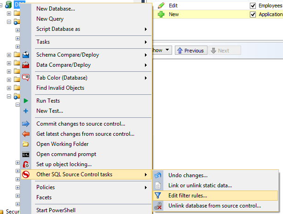Expand the Policies submenu arrow

point(146,187)
